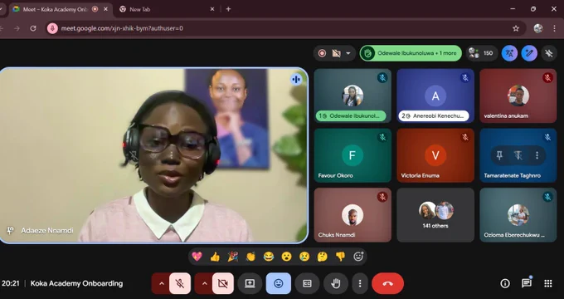Send the thinking face reaction
Viewport: 564px width, 299px height.
pos(323,257)
